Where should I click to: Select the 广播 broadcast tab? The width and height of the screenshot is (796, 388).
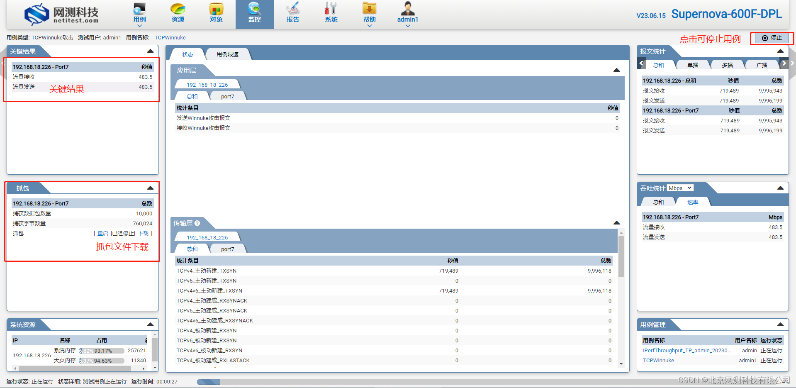[762, 65]
